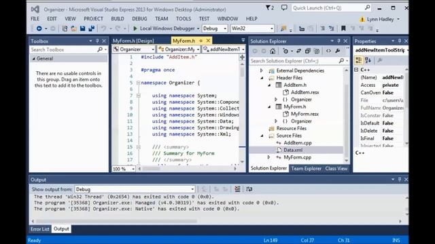Select AddItem.cpp in Source Files
435x244 pixels.
pos(298,143)
